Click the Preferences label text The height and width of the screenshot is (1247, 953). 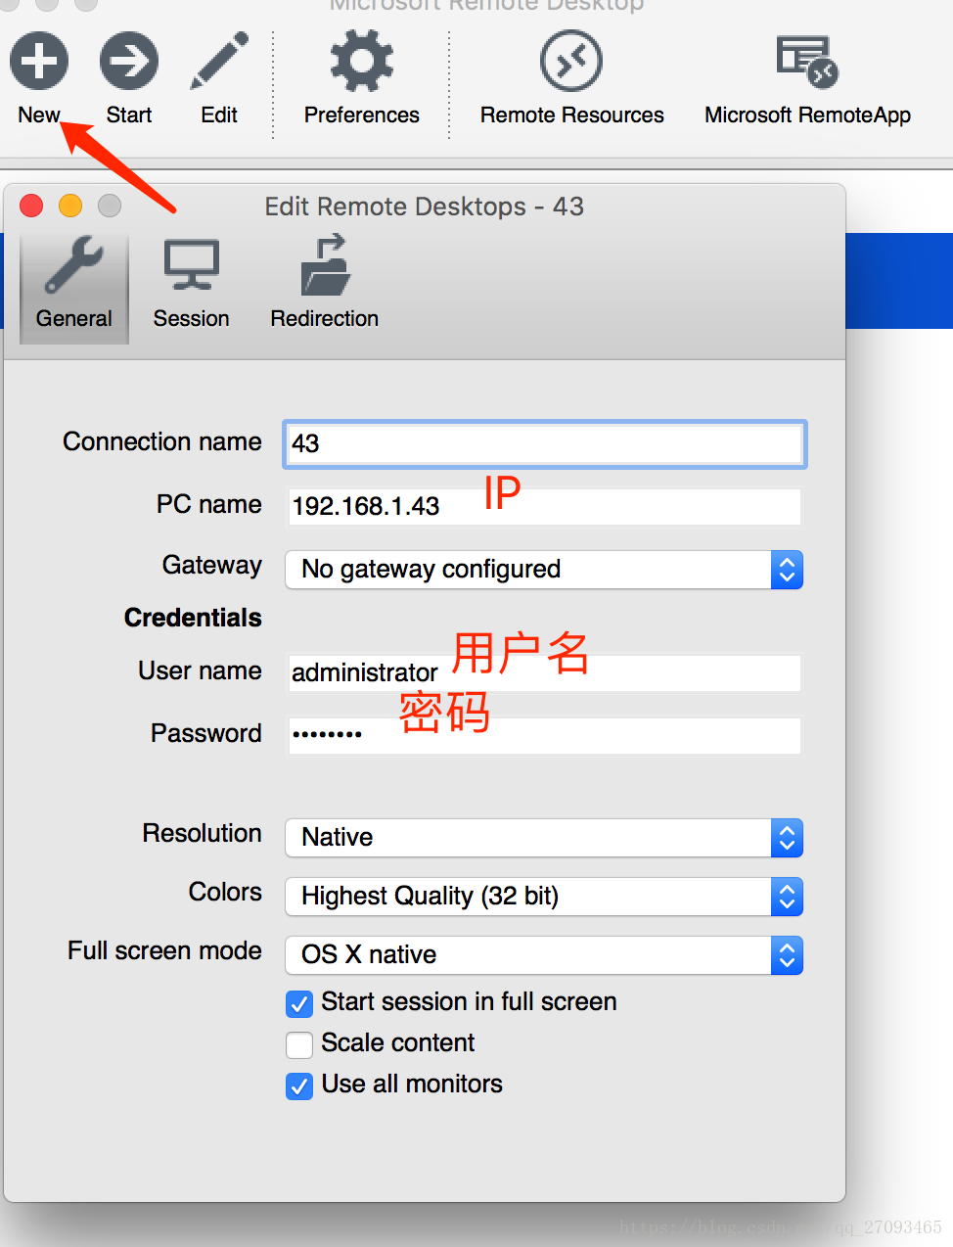[362, 115]
